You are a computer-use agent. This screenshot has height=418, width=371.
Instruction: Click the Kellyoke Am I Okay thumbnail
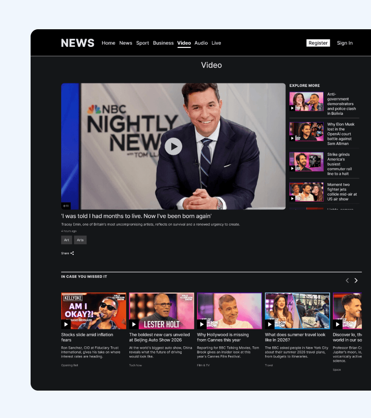94,311
